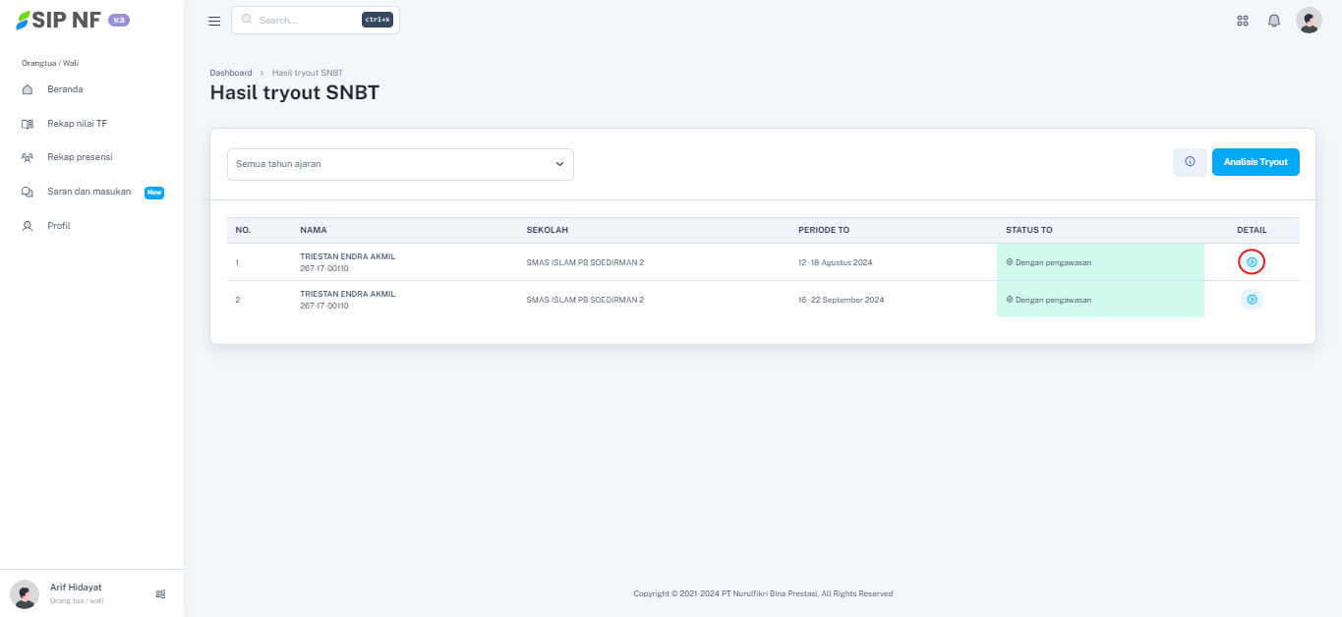Click the Analisis Tryout button
The height and width of the screenshot is (617, 1342).
coord(1255,162)
